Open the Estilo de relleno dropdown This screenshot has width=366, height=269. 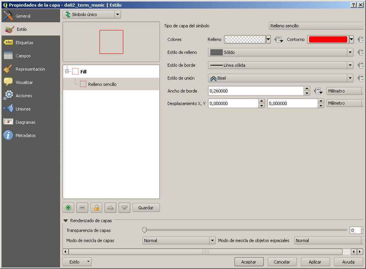280,52
